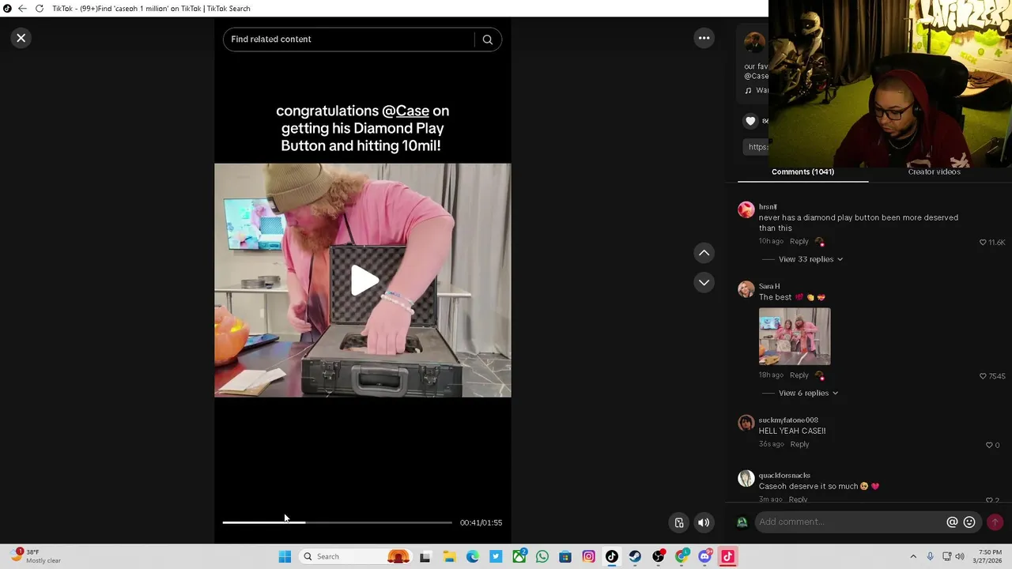The width and height of the screenshot is (1012, 569).
Task: Open Twitter app from taskbar
Action: [x=496, y=556]
